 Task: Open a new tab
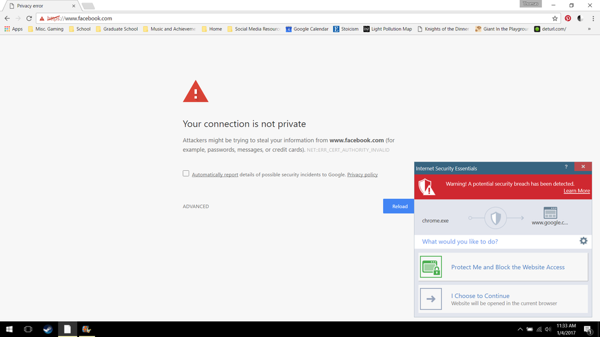pyautogui.click(x=88, y=6)
